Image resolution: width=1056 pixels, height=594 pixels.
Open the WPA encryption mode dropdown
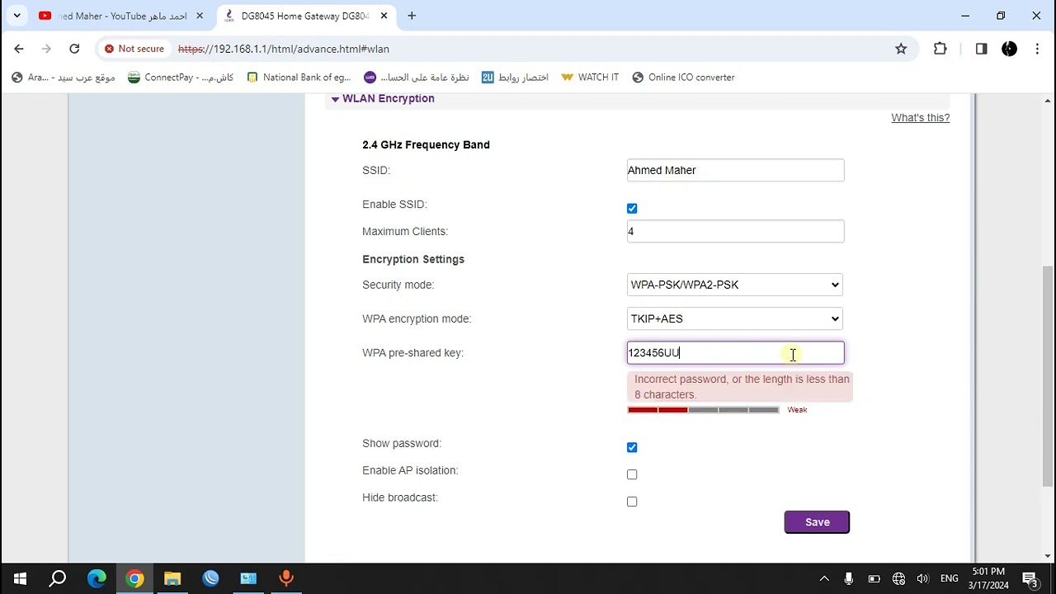[734, 318]
